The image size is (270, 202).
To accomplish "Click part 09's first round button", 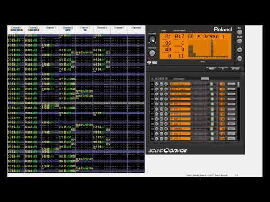I will point(156,124).
